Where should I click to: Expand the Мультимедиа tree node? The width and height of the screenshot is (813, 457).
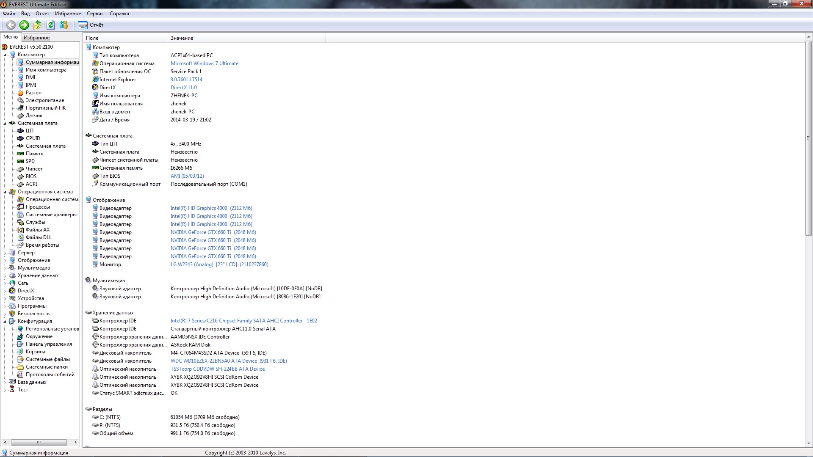click(5, 268)
